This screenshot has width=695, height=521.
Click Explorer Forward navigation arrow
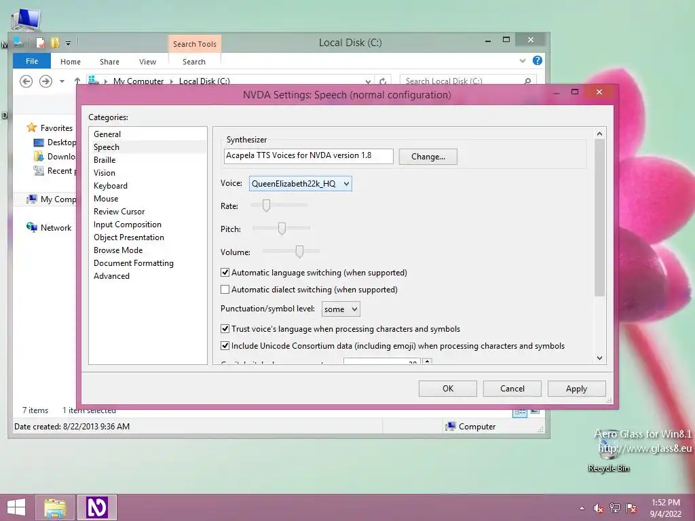click(45, 81)
